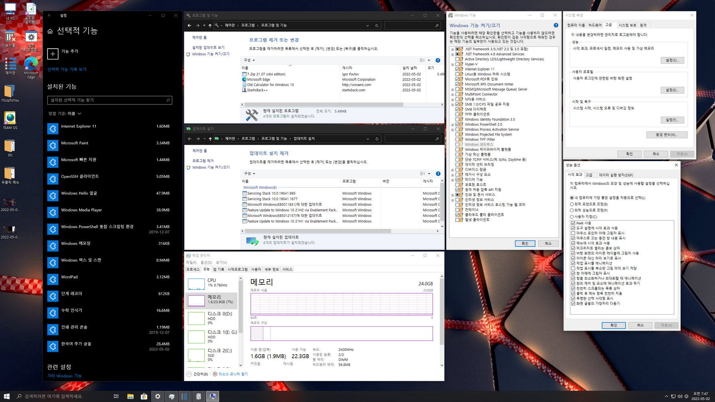This screenshot has width=715, height=402.
Task: Click the plus icon to add a feature
Action: pyautogui.click(x=53, y=53)
